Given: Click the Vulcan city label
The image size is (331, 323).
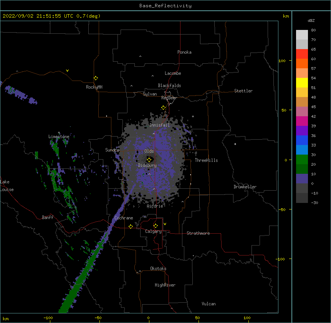Looking at the screenshot, I should pyautogui.click(x=209, y=304).
